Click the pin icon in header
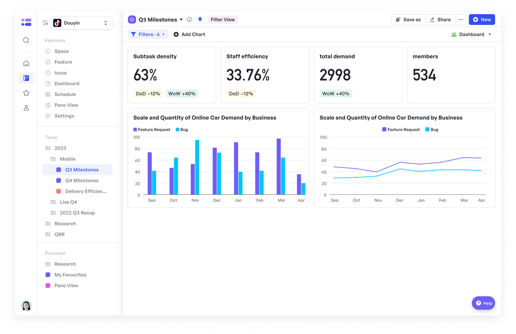The image size is (516, 334). tap(200, 20)
